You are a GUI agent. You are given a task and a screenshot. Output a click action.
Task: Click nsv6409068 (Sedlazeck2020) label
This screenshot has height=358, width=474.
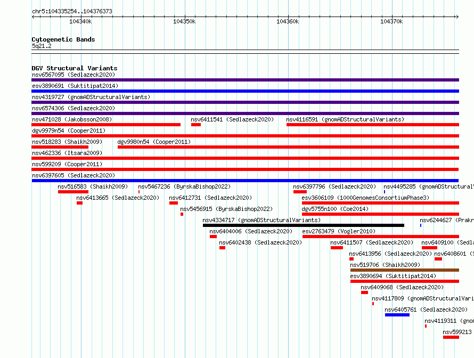pos(402,287)
